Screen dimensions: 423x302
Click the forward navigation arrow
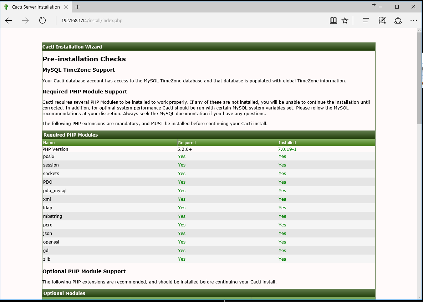[x=25, y=20]
